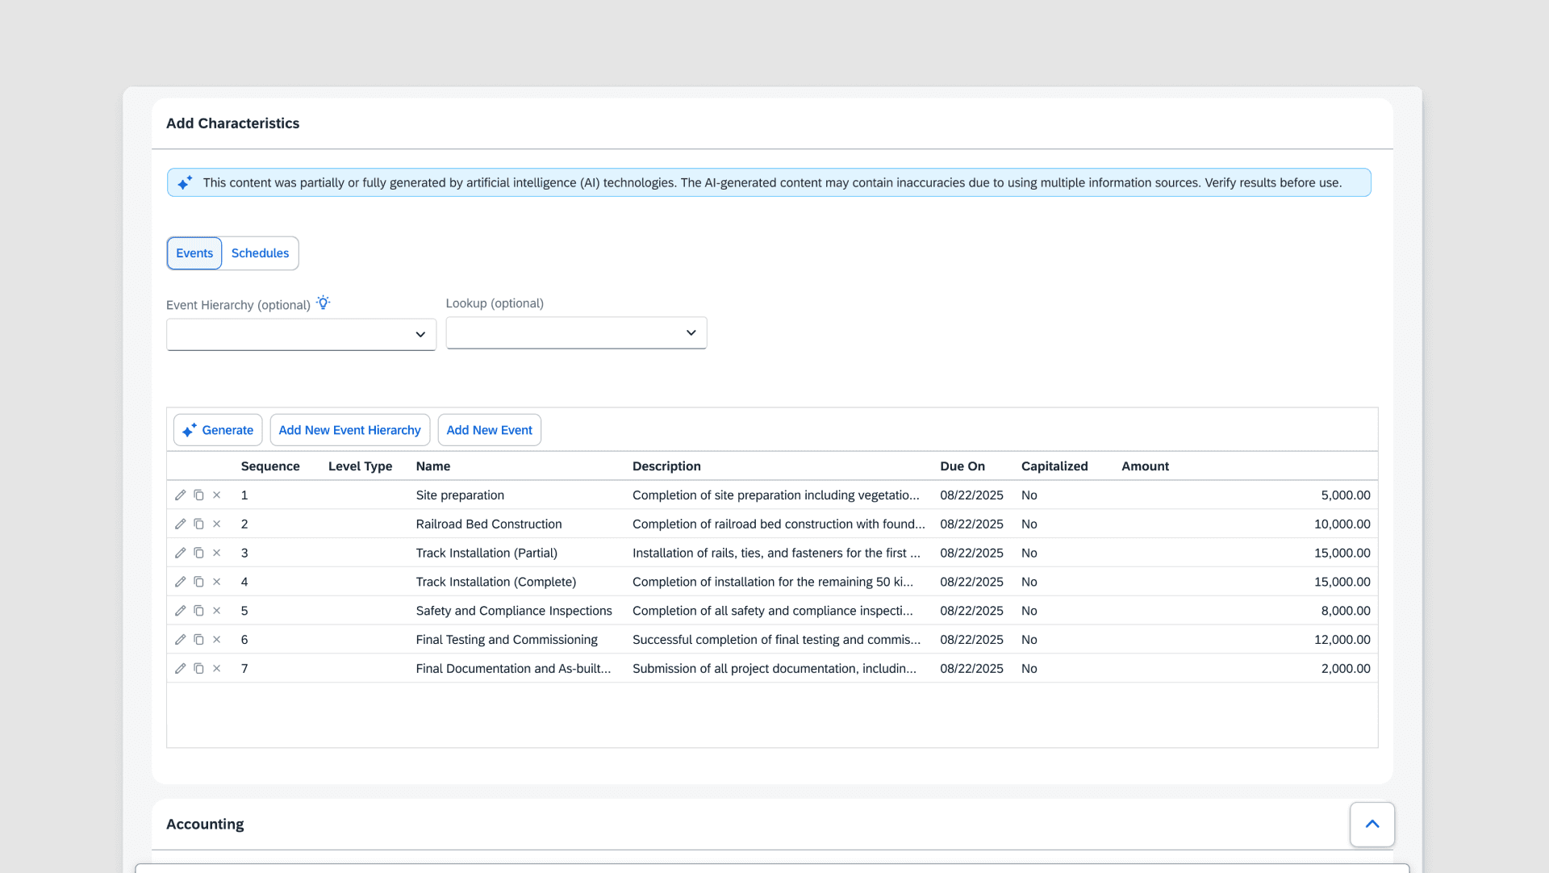Click the 12,000.00 amount cell
This screenshot has height=873, width=1549.
(x=1342, y=639)
